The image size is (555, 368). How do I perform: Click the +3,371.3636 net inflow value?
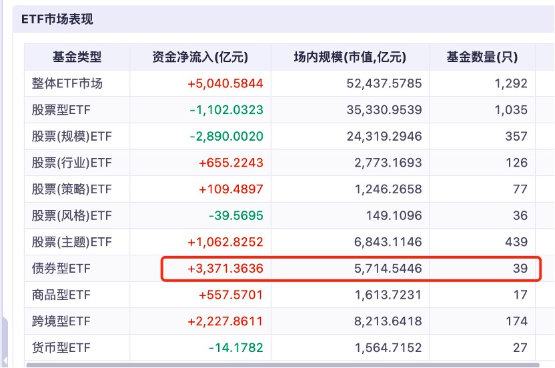225,269
